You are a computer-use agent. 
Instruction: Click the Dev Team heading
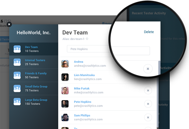tap(75, 33)
